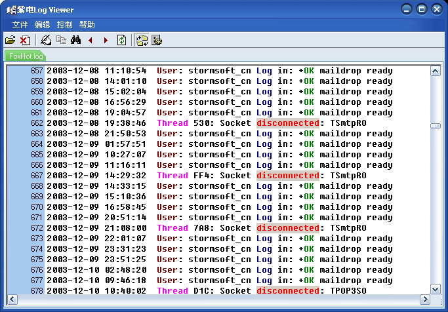Click timestamp 2003-12-09 23:51:25
Screen dimensions: 448x312
[x=96, y=260]
